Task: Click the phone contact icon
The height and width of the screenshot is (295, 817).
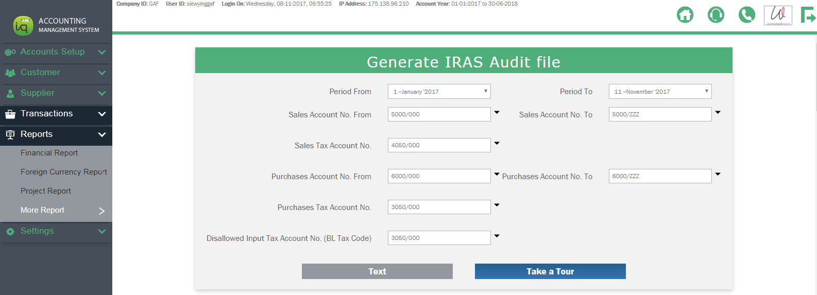Action: coord(746,15)
